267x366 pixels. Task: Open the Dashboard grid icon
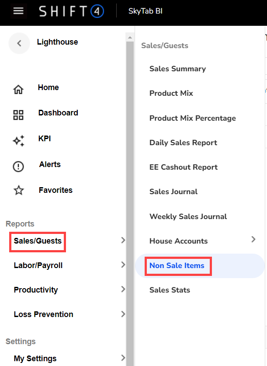point(18,115)
